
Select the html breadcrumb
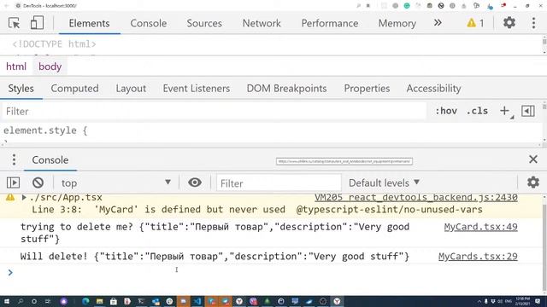coord(16,67)
